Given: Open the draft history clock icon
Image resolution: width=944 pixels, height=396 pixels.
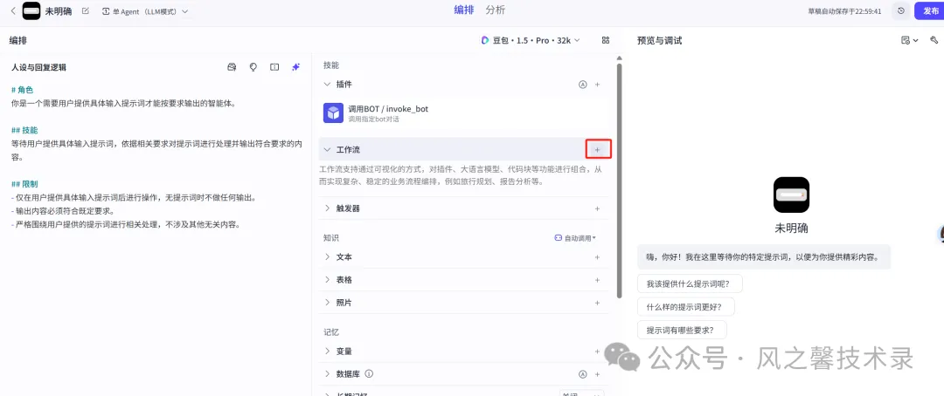Looking at the screenshot, I should 900,10.
